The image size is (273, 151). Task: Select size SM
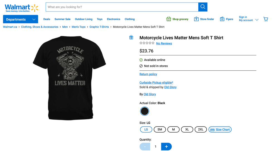(160, 129)
